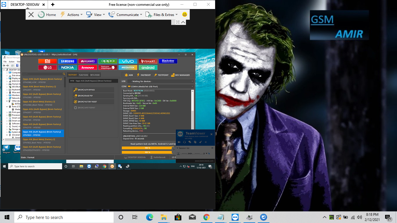Open the Files & Extras dropdown

(x=162, y=15)
